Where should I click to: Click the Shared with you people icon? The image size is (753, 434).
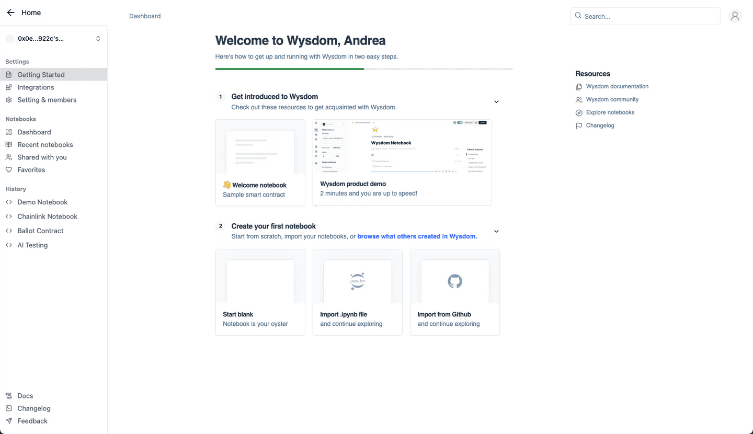point(8,157)
